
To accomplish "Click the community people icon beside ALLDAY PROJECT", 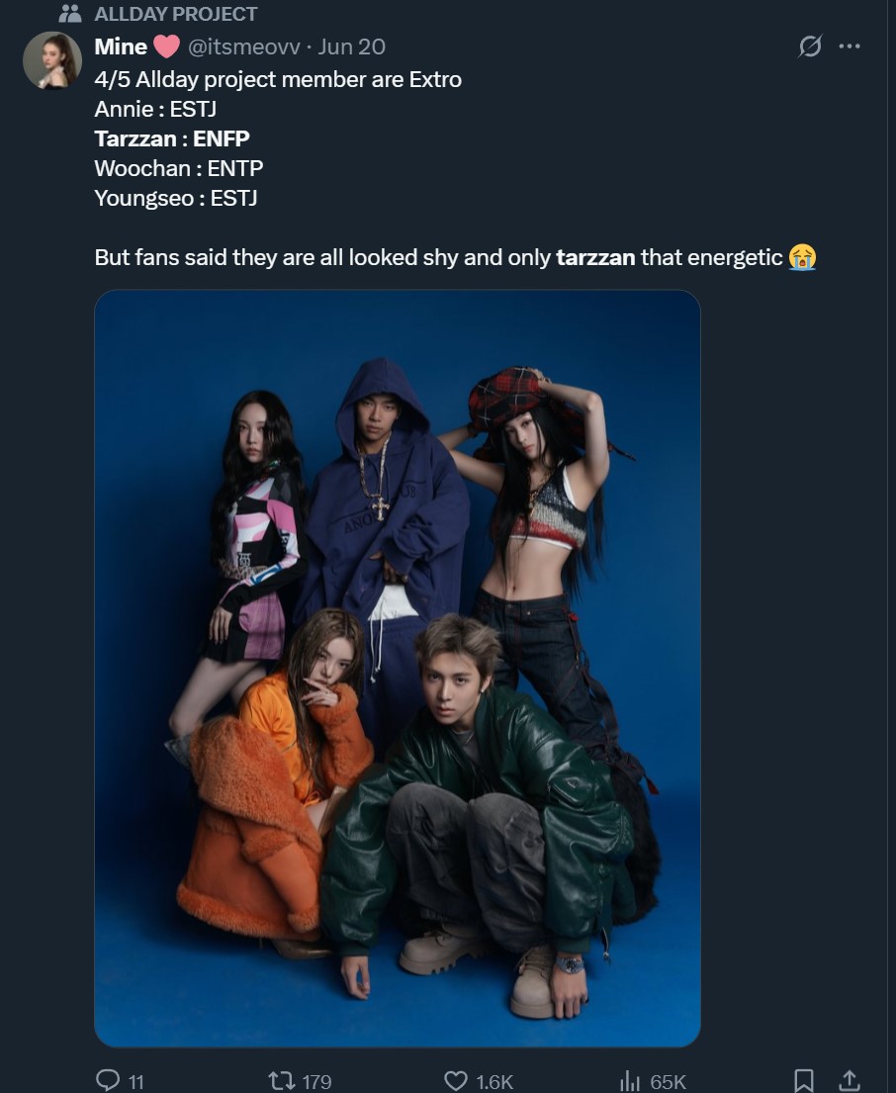I will [x=70, y=13].
